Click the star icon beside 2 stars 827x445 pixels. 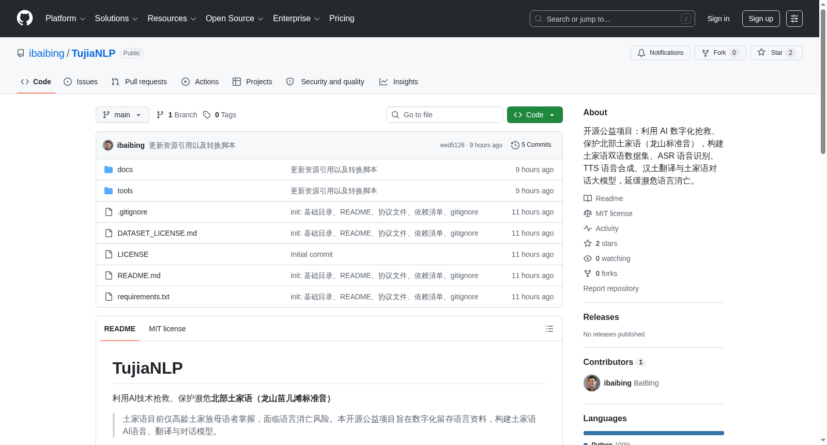[x=588, y=243]
